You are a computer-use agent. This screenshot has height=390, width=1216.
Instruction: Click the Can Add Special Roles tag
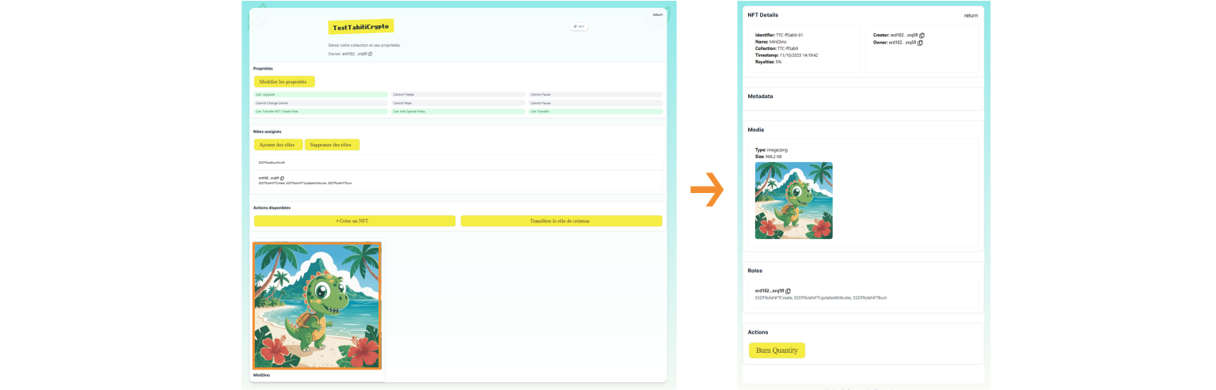[x=458, y=112]
